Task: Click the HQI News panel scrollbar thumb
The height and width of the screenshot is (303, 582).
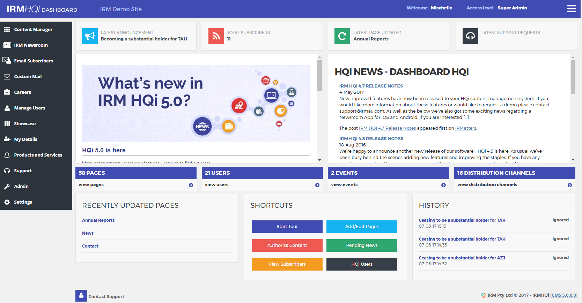Action: tap(573, 77)
